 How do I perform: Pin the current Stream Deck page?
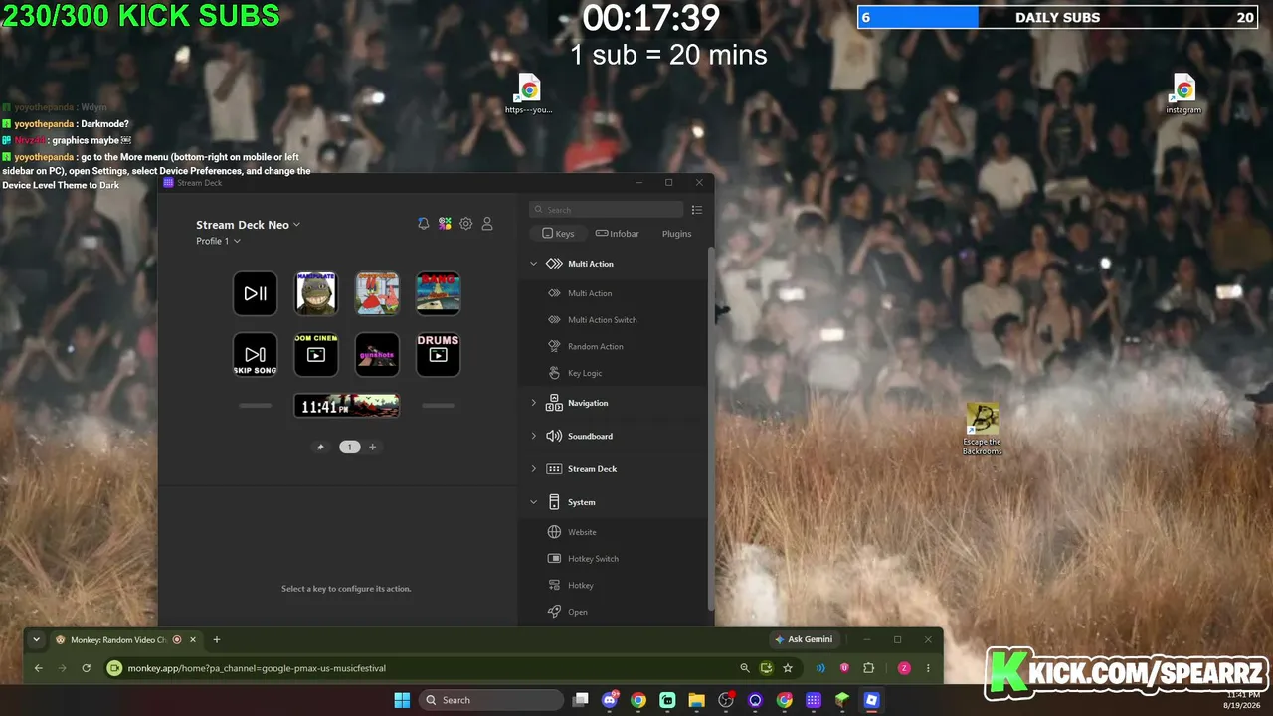320,447
